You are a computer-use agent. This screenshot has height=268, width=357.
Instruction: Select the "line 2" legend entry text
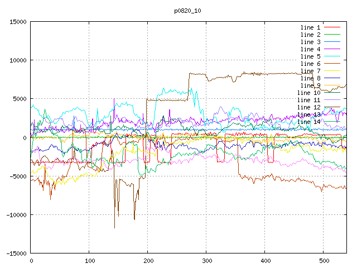(310, 35)
